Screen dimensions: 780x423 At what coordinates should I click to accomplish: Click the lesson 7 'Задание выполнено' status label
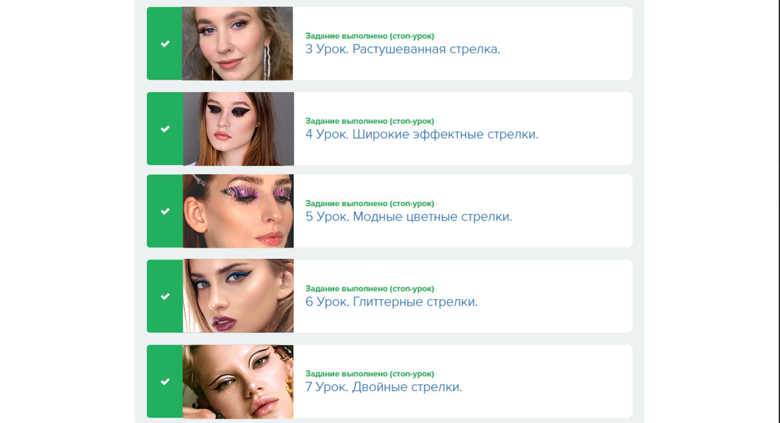coord(370,374)
